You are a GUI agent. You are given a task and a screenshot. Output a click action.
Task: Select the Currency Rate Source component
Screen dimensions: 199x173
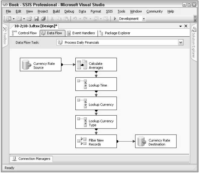click(x=41, y=65)
